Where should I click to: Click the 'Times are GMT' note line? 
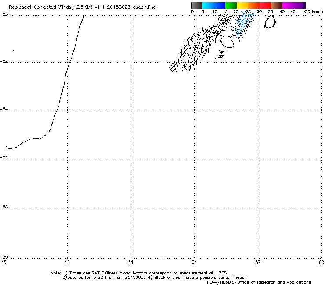point(139,273)
